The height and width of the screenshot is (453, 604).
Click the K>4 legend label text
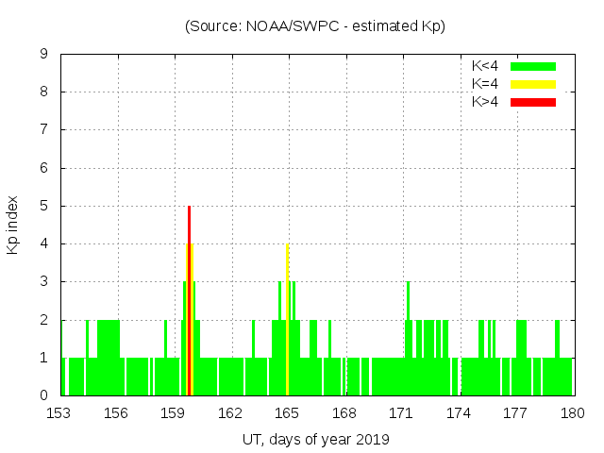[x=485, y=102]
